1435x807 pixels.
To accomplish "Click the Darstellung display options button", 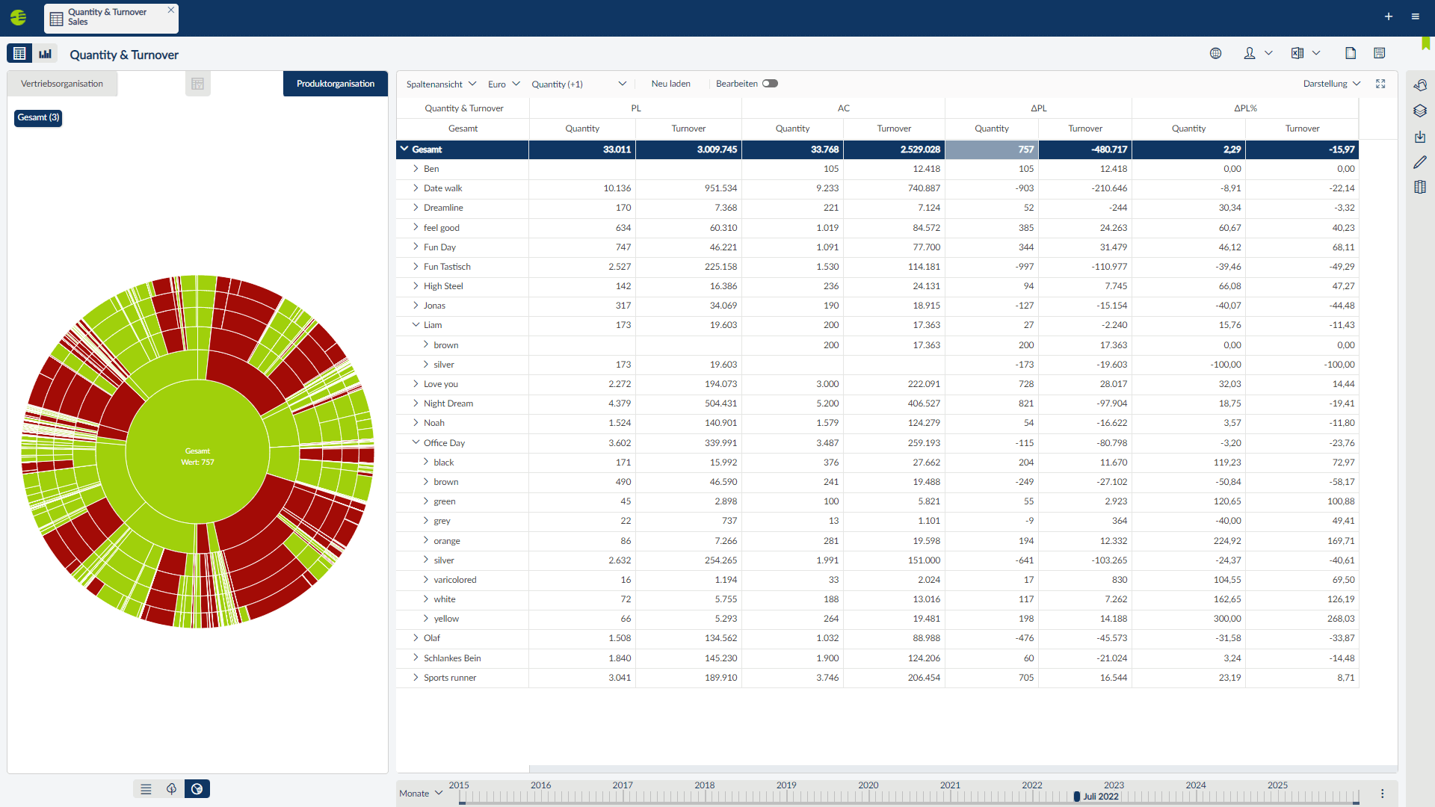I will point(1333,83).
